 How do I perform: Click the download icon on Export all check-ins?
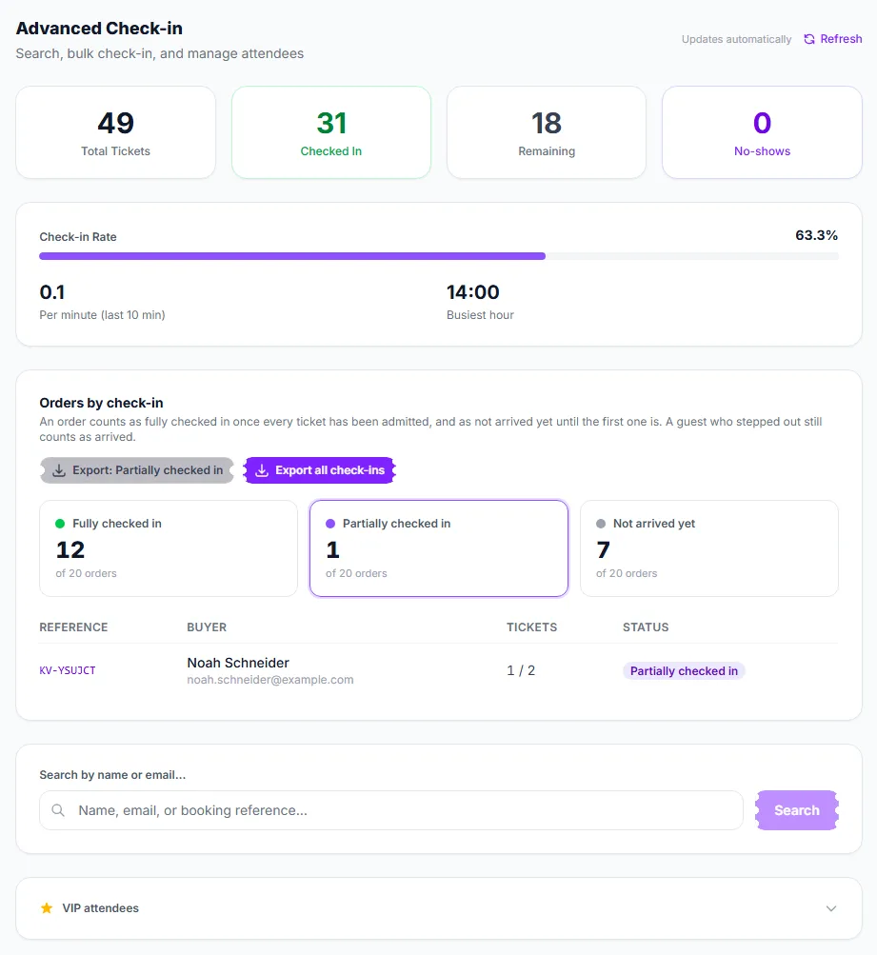click(x=262, y=470)
